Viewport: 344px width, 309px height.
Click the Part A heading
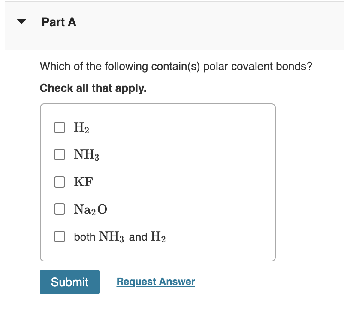point(59,22)
